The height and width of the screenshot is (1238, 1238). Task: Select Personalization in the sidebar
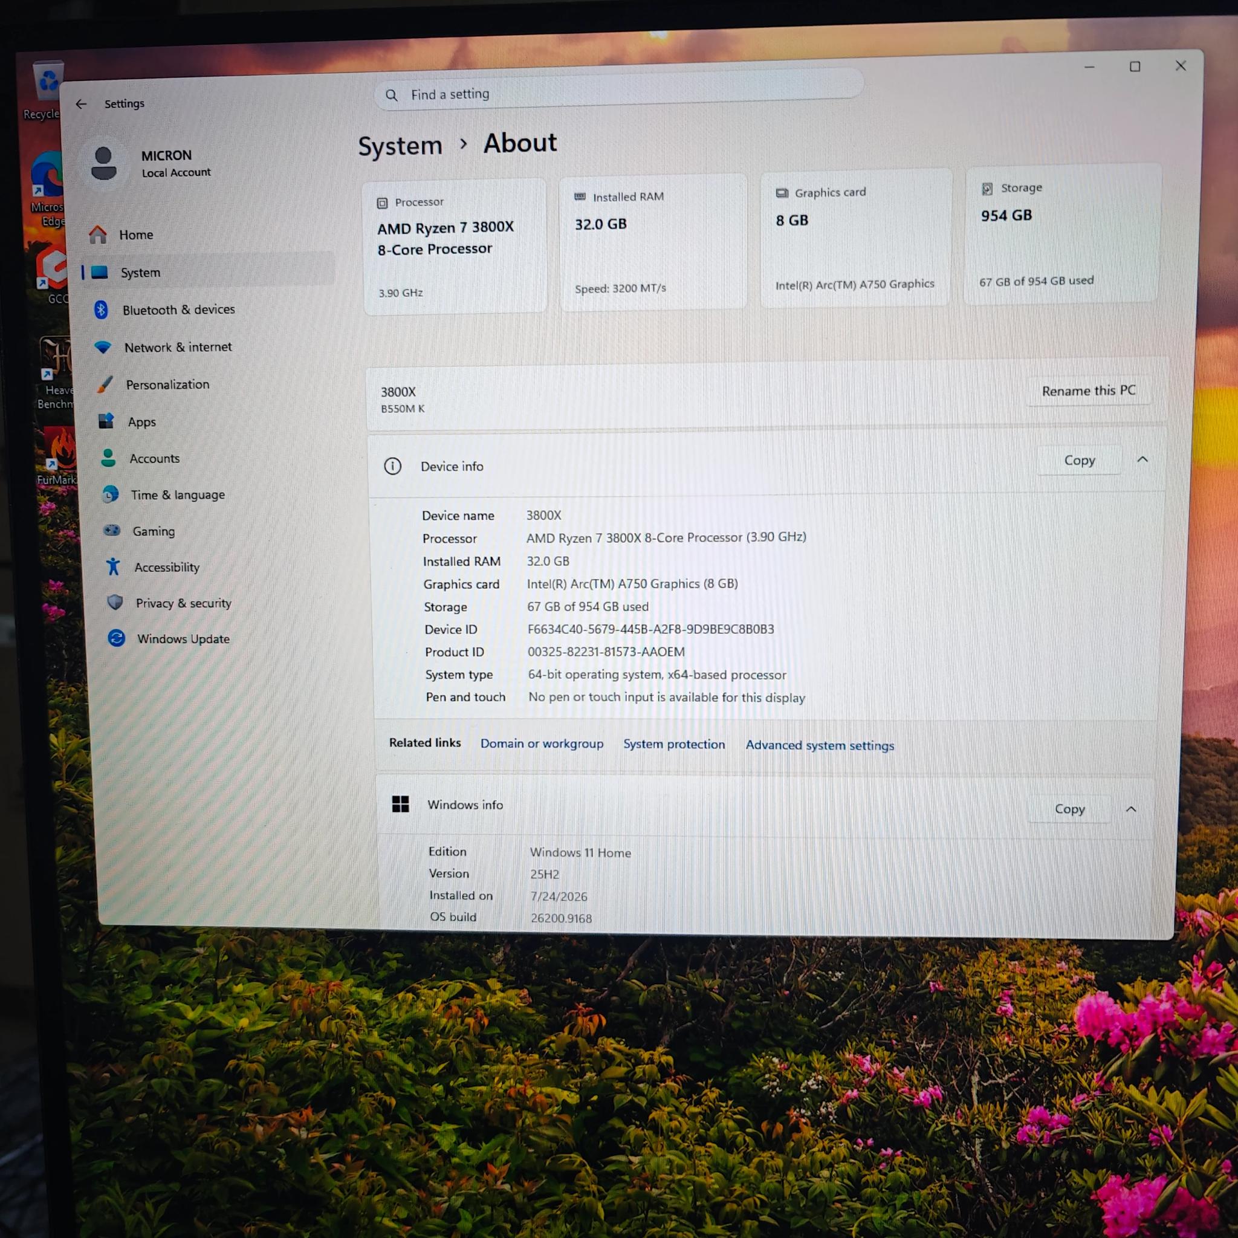tap(213, 384)
